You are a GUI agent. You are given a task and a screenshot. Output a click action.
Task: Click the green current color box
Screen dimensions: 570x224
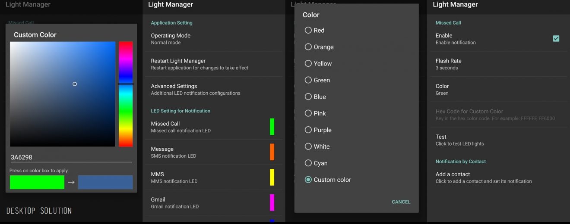tap(37, 182)
